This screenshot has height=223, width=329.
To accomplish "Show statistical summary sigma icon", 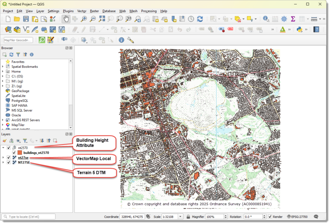I will point(293,19).
